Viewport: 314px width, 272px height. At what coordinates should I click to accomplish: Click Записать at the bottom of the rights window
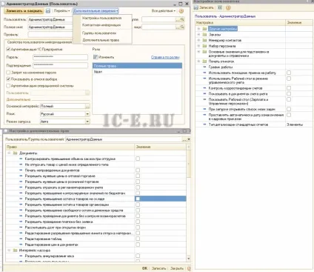click(158, 268)
